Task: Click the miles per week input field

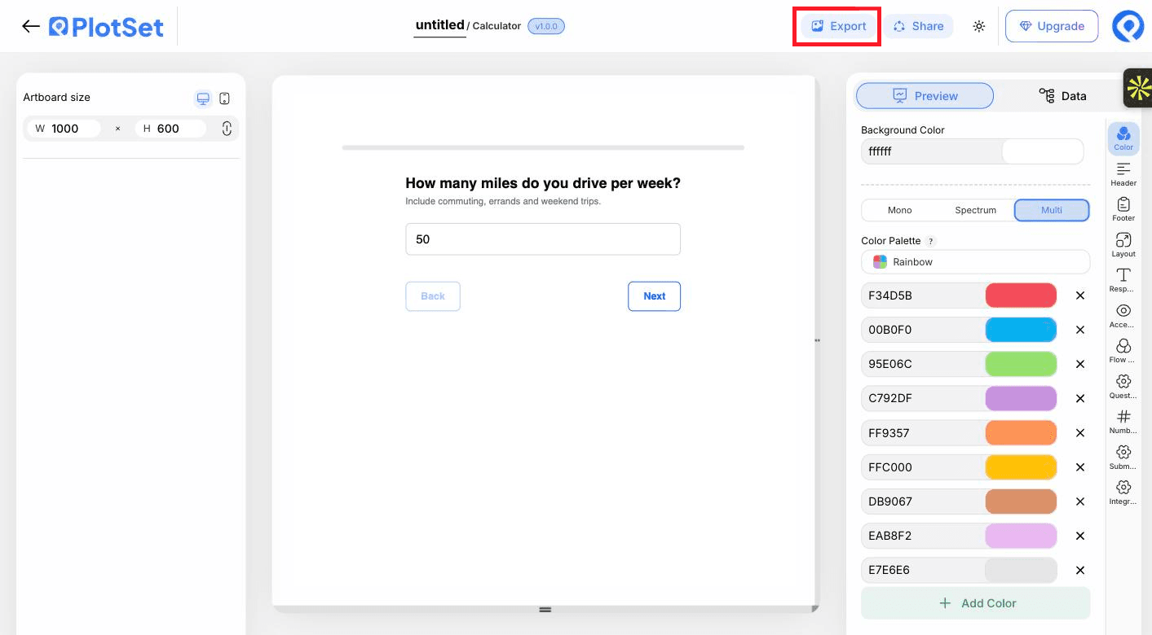Action: coord(543,239)
